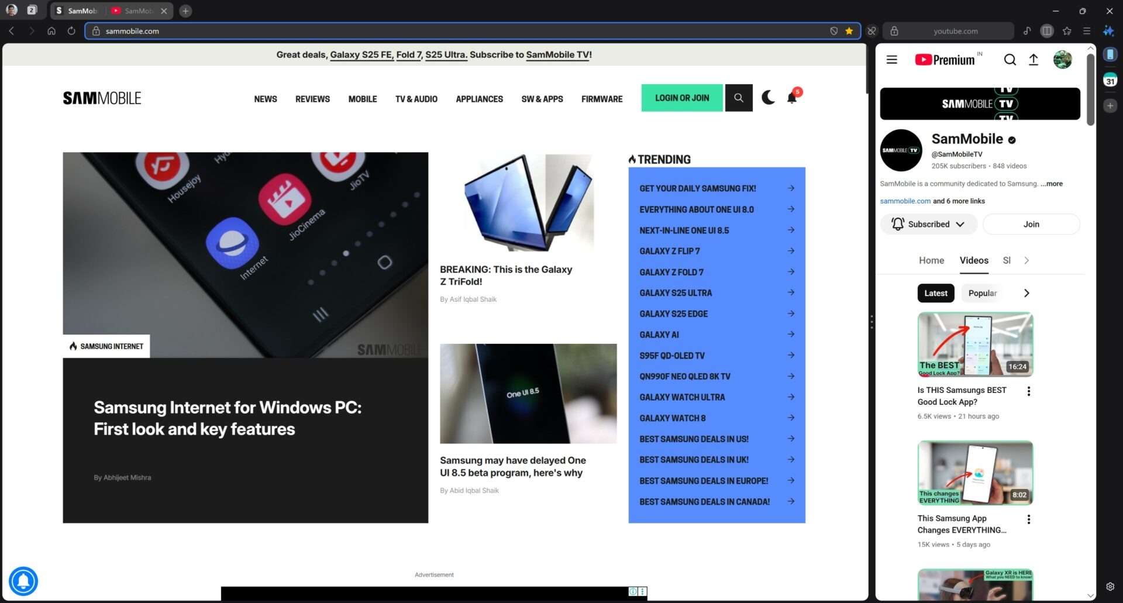The height and width of the screenshot is (603, 1123).
Task: Click the YouTube upload arrow icon
Action: (1034, 60)
